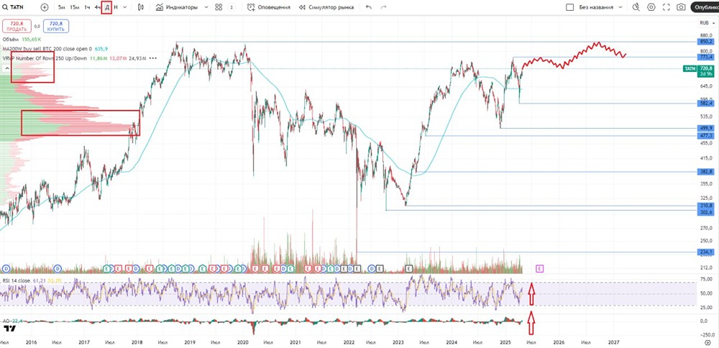Take a chart snapshot with camera icon

point(682,7)
